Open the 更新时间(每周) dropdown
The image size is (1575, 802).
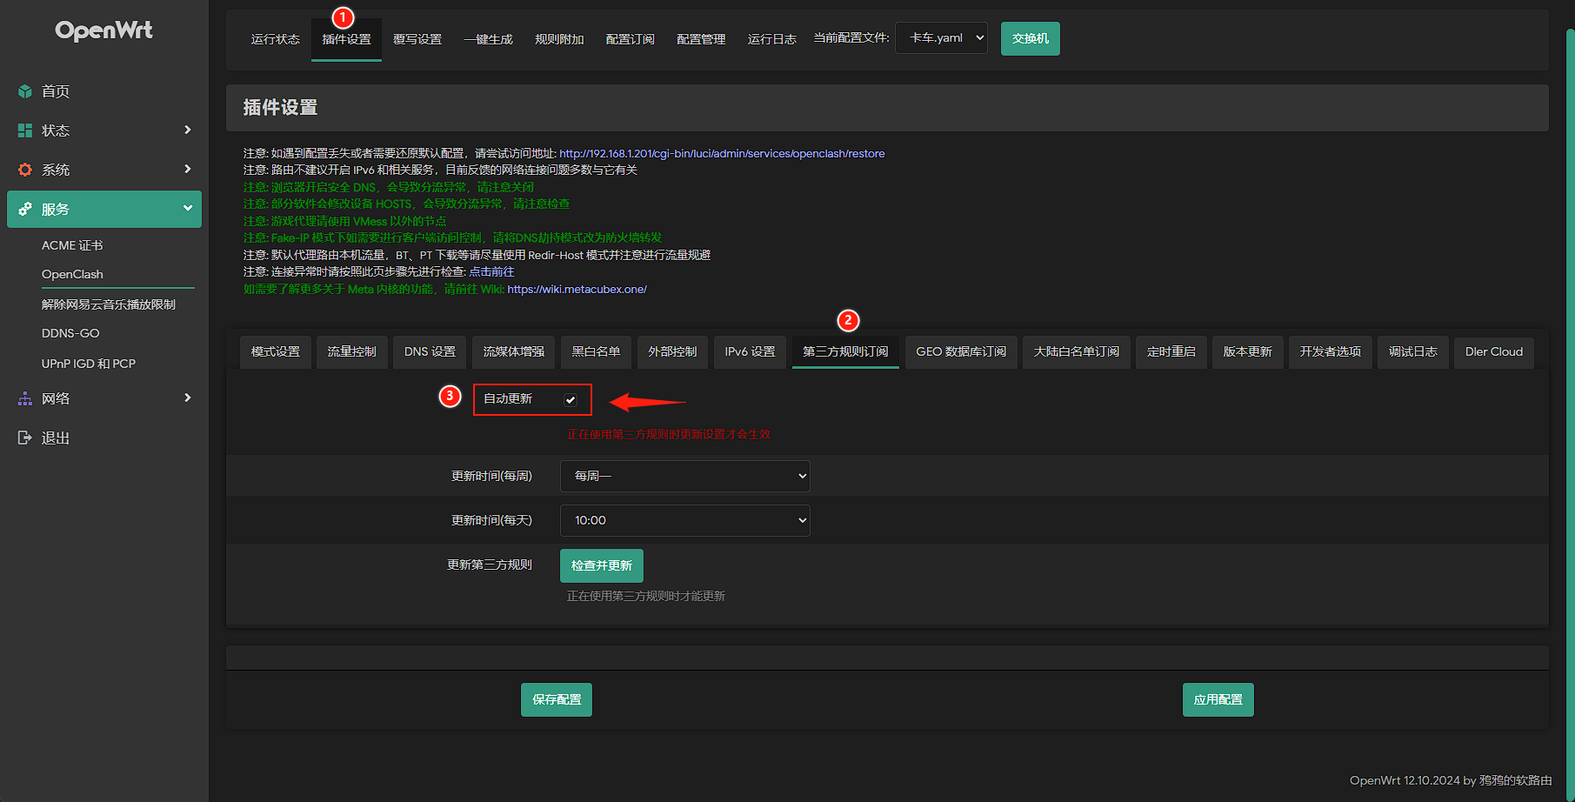tap(685, 476)
